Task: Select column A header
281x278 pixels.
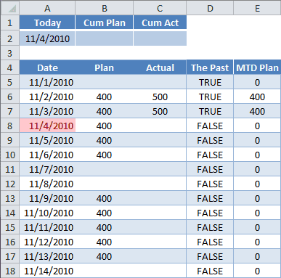Action: pos(47,8)
